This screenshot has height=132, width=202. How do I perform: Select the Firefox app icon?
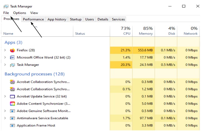click(12, 50)
